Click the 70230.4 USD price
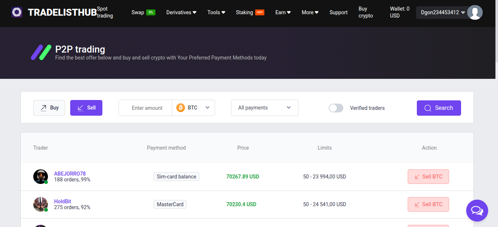Viewport: 498px width, 227px height. (x=241, y=204)
